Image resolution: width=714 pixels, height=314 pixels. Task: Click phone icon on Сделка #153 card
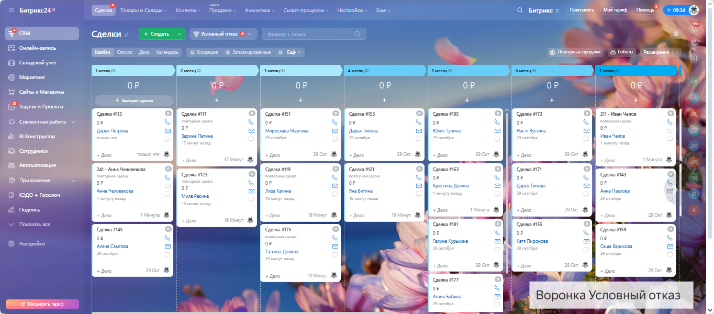click(x=419, y=122)
